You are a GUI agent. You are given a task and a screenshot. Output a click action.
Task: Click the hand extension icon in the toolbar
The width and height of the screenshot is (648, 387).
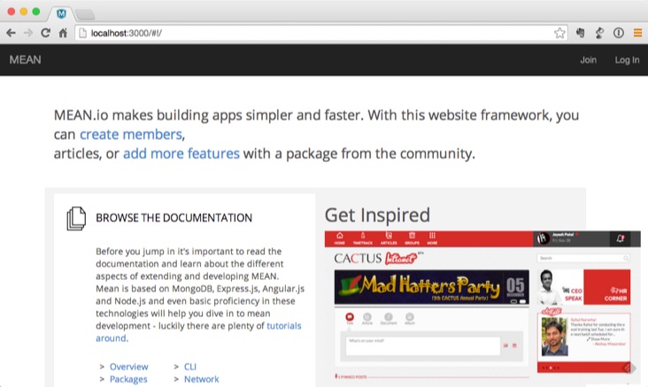580,33
